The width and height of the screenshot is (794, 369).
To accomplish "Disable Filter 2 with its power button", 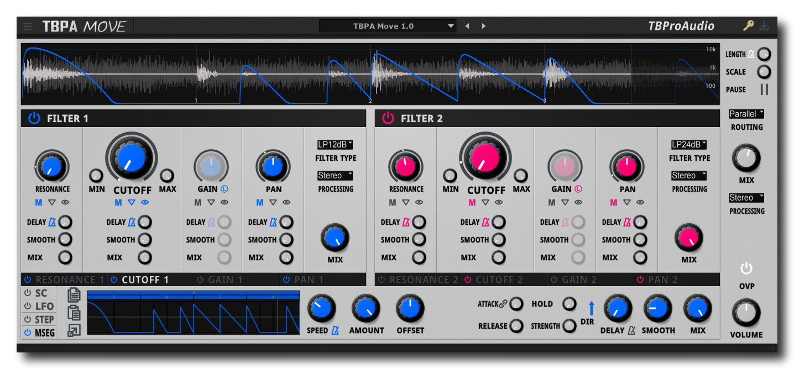I will tap(388, 118).
